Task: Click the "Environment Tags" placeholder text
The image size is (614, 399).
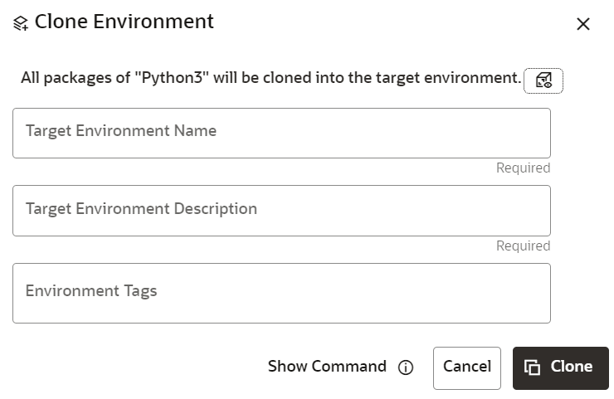Action: [91, 291]
